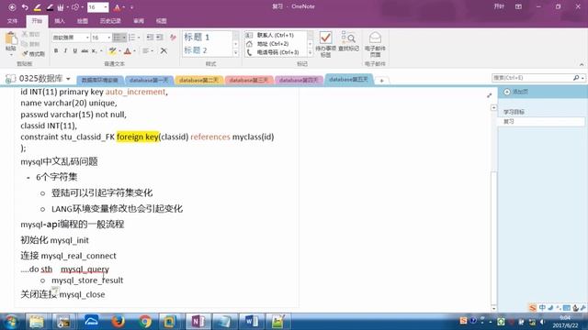Open the font size box in title bar
This screenshot has width=588, height=330.
[98, 7]
